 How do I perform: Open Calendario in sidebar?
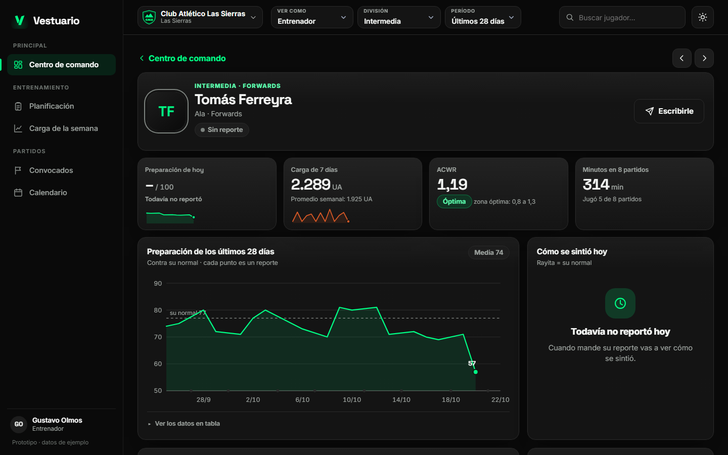click(x=61, y=193)
